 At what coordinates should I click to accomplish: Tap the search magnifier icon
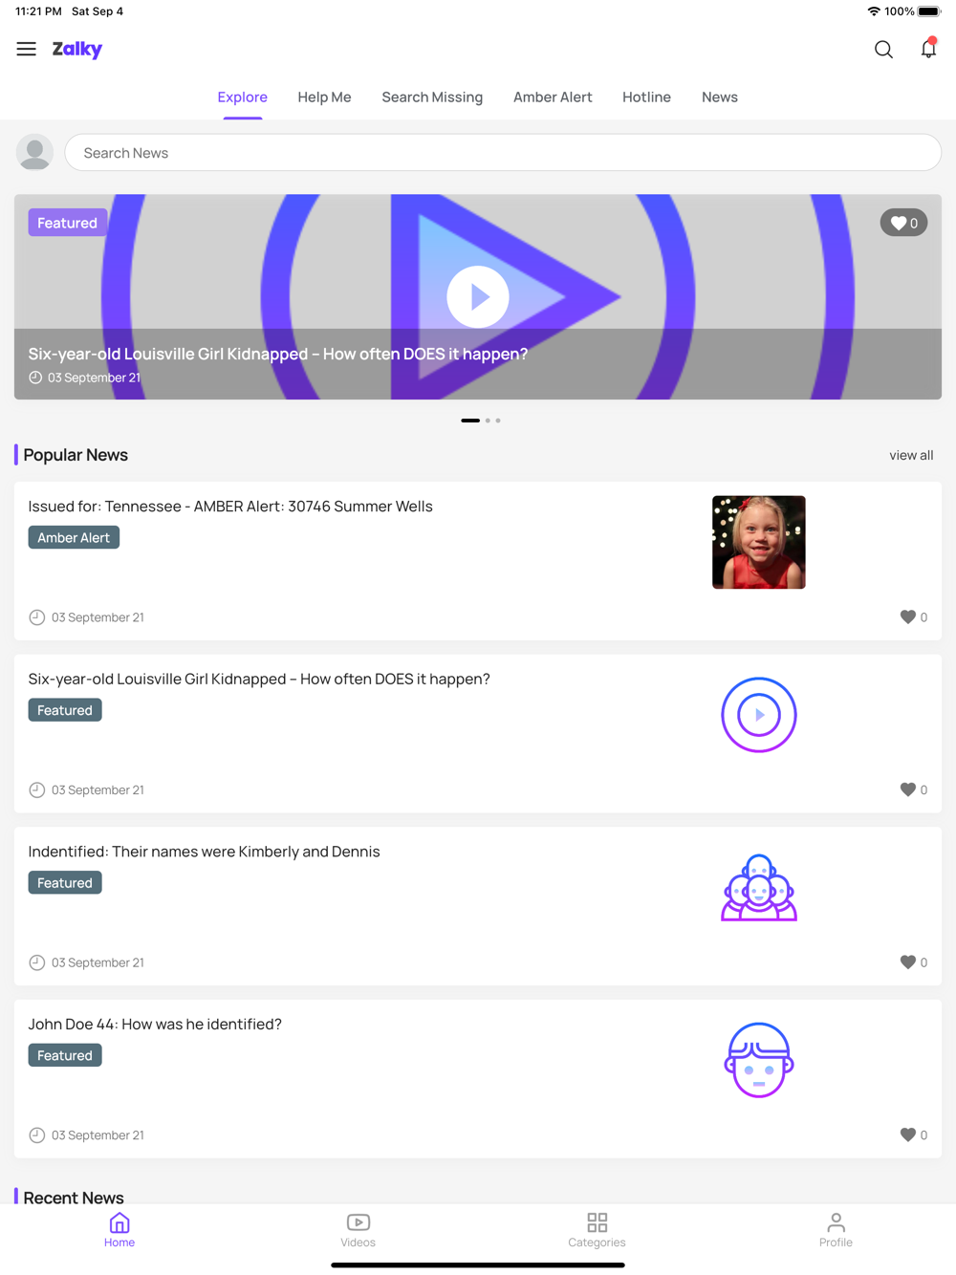click(x=883, y=49)
